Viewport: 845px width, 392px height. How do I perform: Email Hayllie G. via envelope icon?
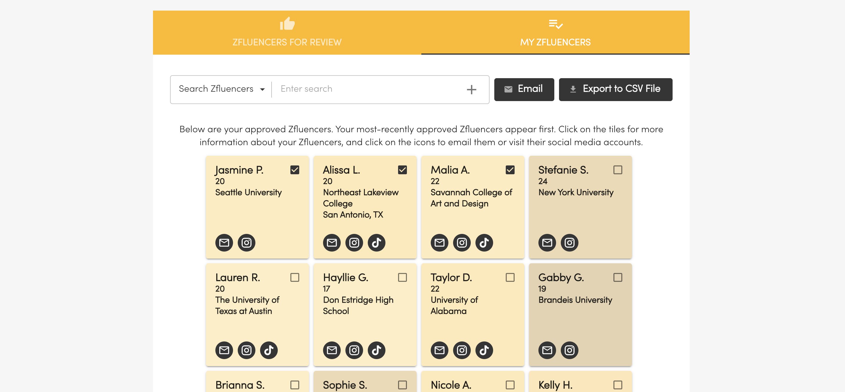pyautogui.click(x=332, y=350)
